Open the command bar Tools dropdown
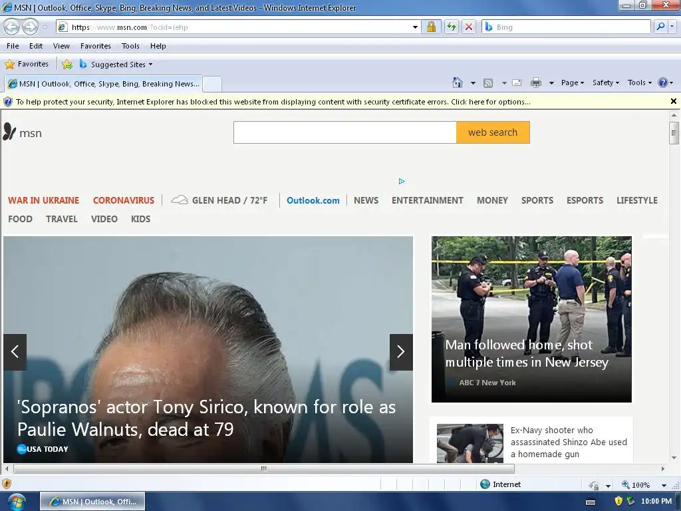Image resolution: width=681 pixels, height=511 pixels. pos(639,83)
